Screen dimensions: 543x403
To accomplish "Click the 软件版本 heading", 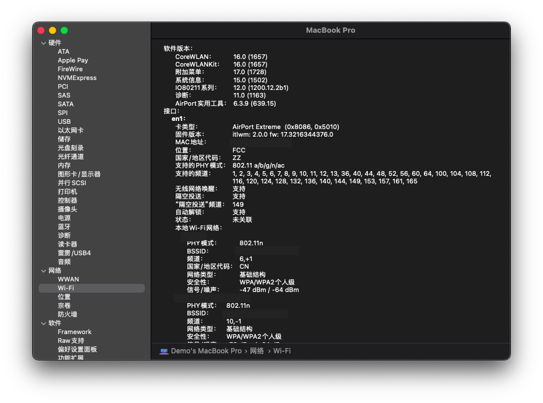I will pos(178,48).
